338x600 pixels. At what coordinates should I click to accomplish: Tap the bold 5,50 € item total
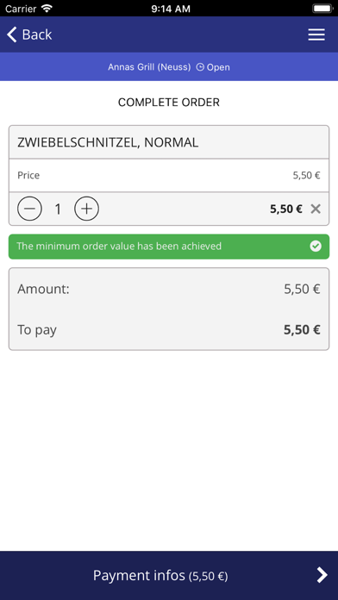[286, 209]
